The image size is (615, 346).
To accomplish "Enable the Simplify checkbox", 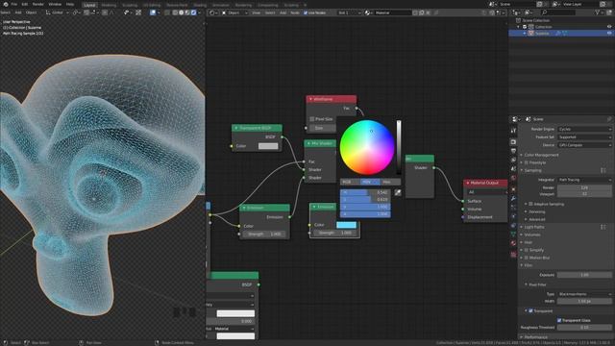I will point(527,250).
